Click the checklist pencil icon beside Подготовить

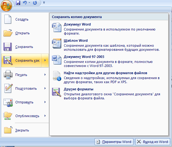(x=8, y=88)
